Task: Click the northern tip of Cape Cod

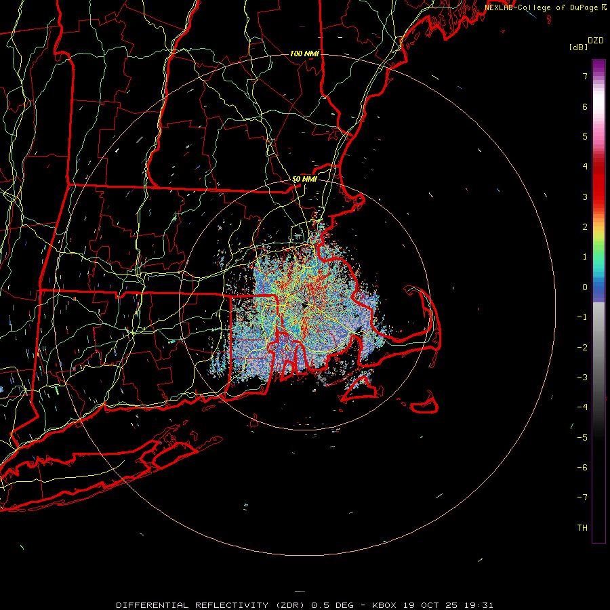Action: click(x=413, y=290)
